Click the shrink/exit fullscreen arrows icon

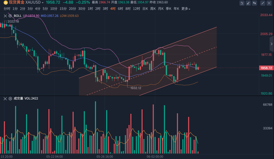[262, 3]
